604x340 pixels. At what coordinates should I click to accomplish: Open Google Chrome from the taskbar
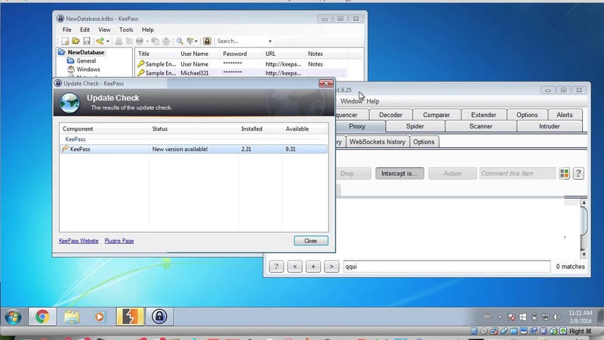coord(42,317)
